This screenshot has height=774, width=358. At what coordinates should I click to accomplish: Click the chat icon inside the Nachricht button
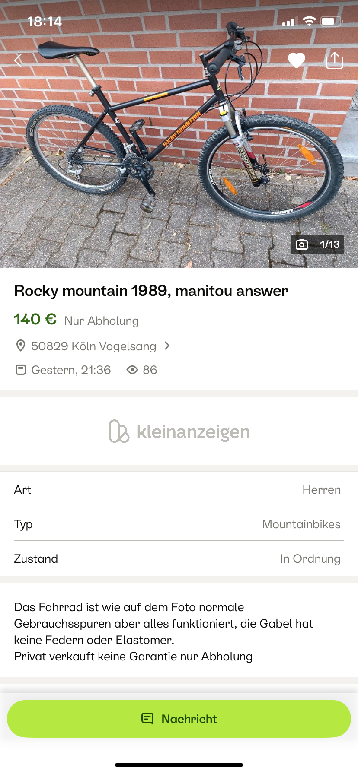coord(147,718)
